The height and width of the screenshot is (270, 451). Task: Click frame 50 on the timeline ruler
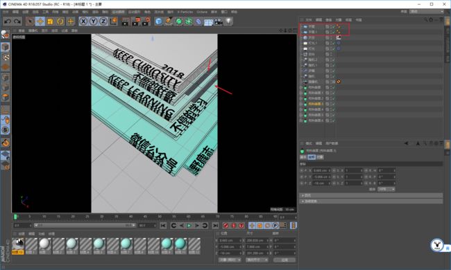pos(160,217)
